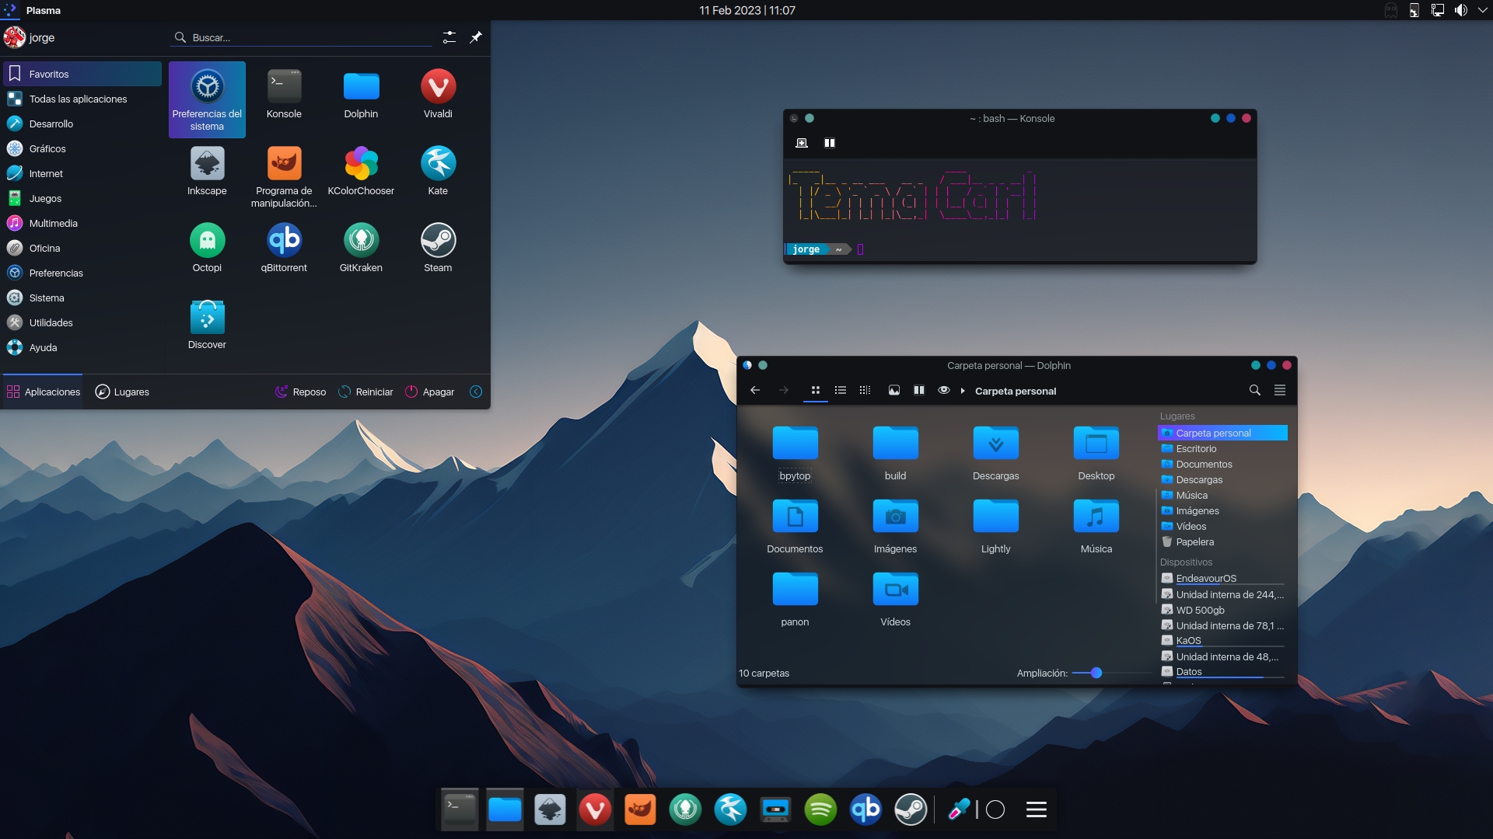Switch Dolphin to detailed list view
The height and width of the screenshot is (839, 1493).
pos(840,391)
